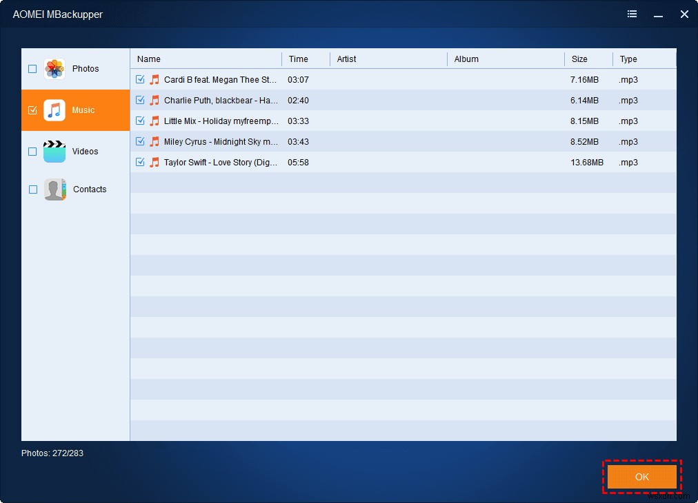Uncheck the Music category checkbox

tap(32, 110)
